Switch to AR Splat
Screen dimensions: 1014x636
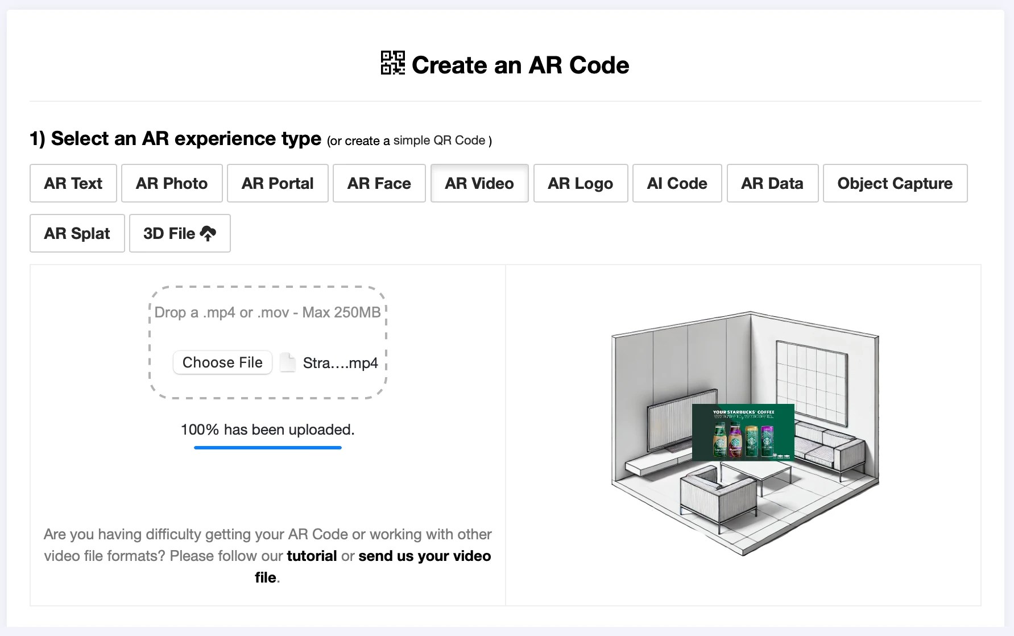[76, 233]
